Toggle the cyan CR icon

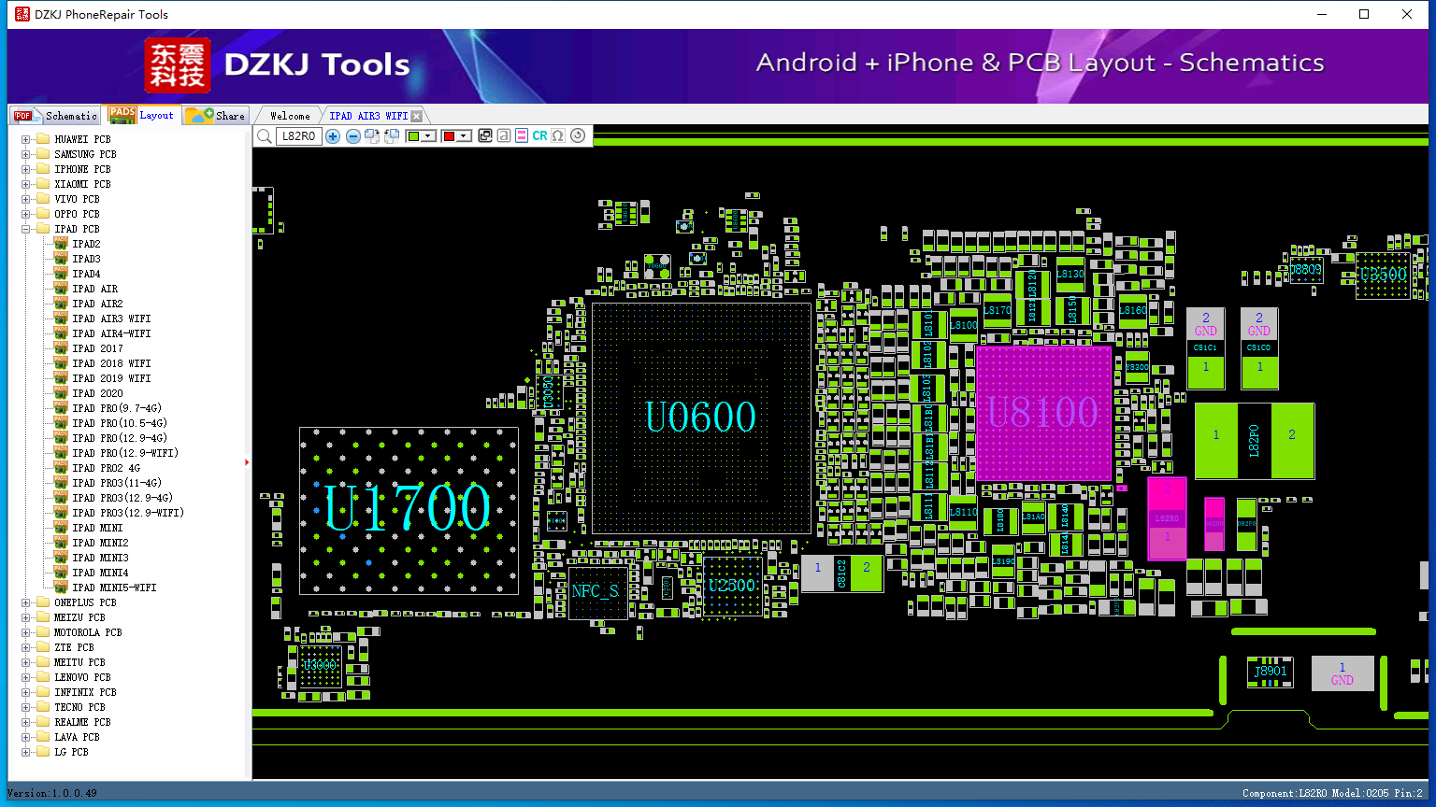[x=539, y=136]
